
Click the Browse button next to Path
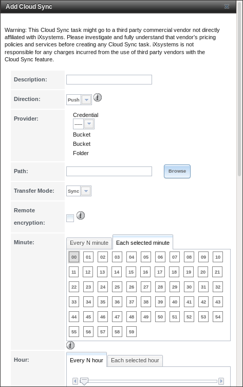click(x=177, y=171)
